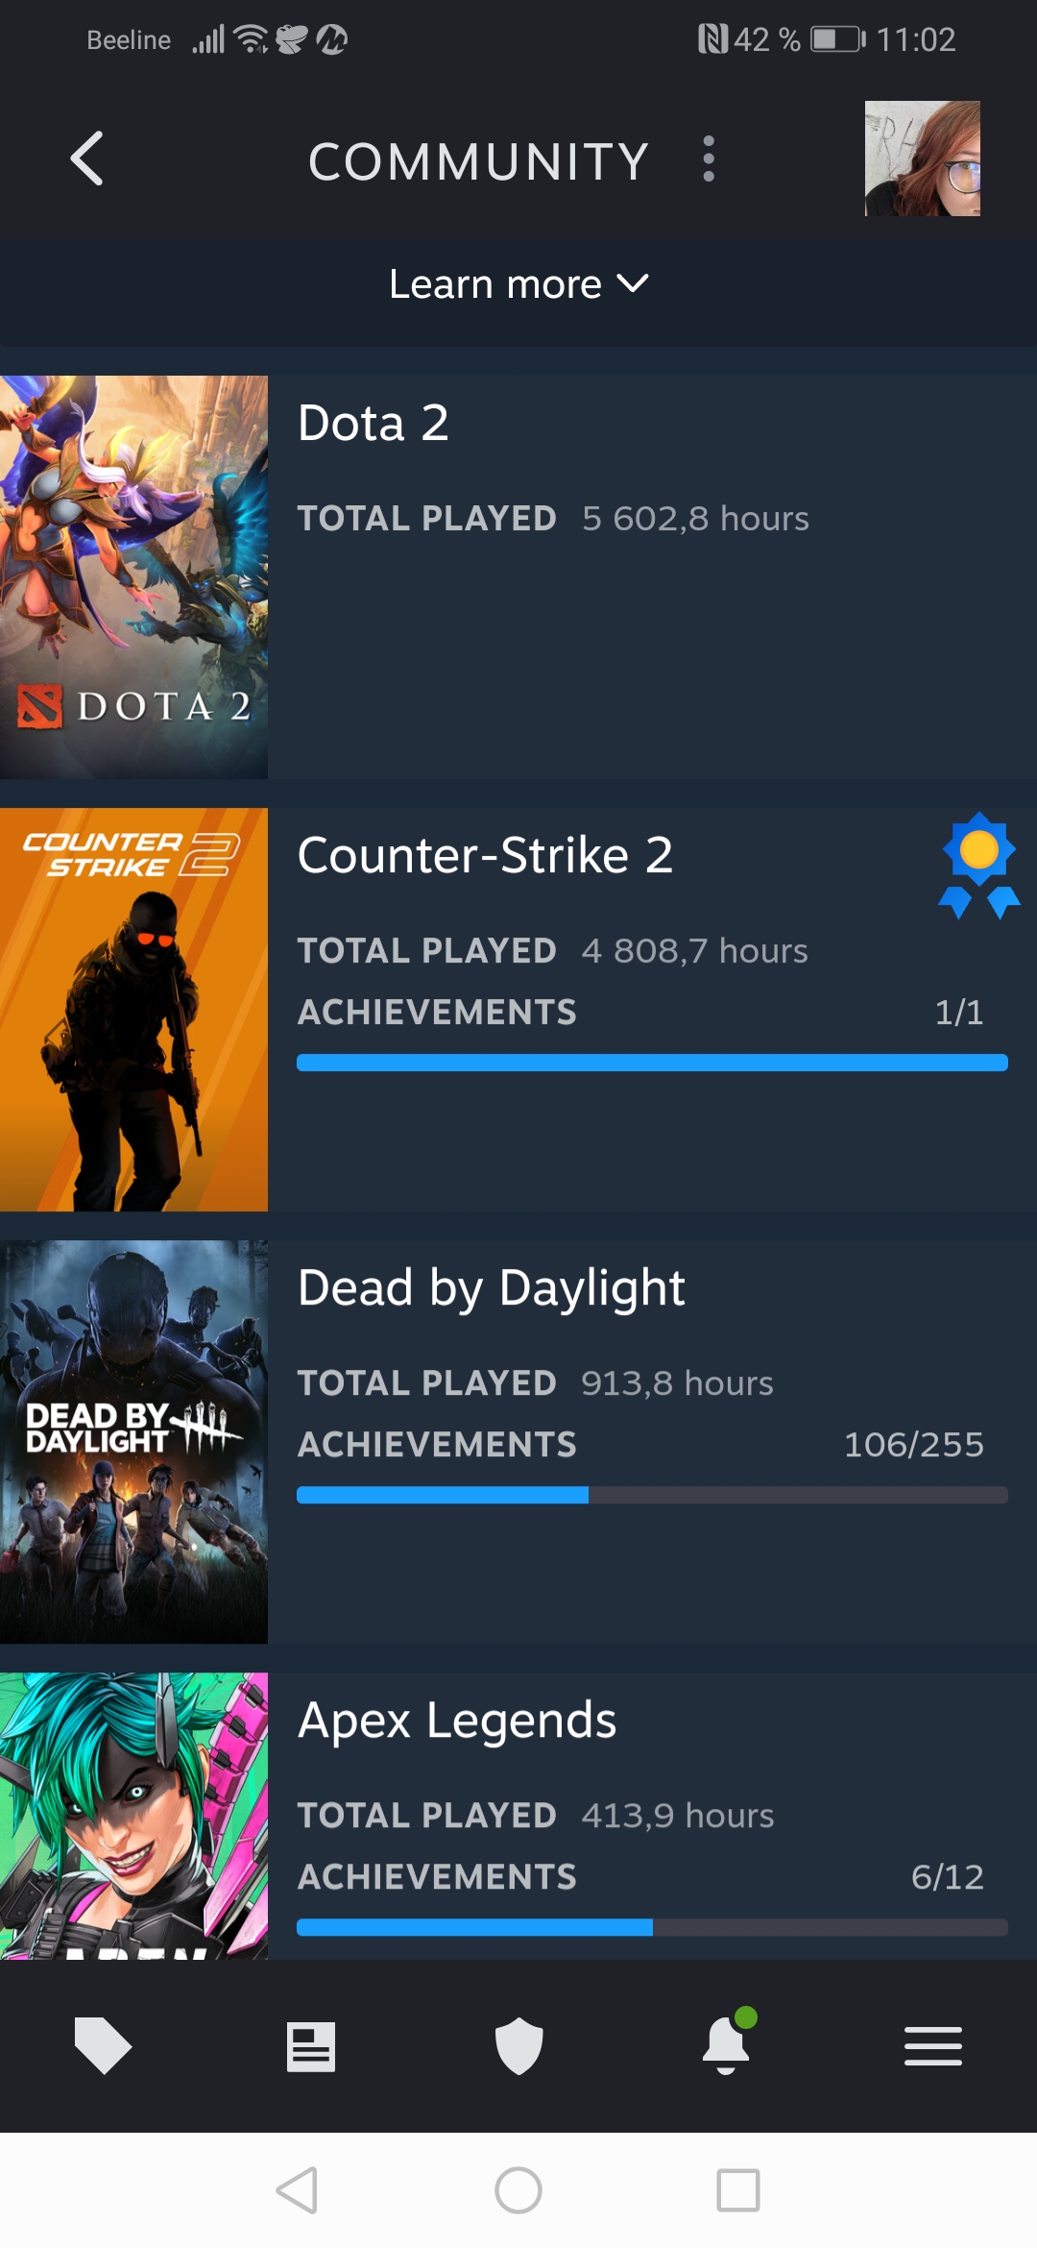Tap the Counter-Strike 2 cover art
This screenshot has width=1037, height=2248.
[x=133, y=1009]
